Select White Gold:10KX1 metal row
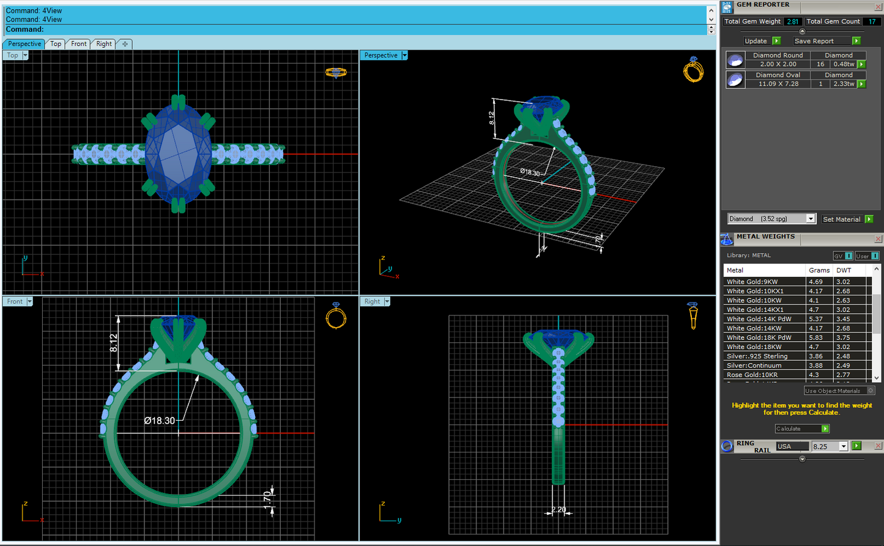The image size is (884, 546). tap(797, 291)
